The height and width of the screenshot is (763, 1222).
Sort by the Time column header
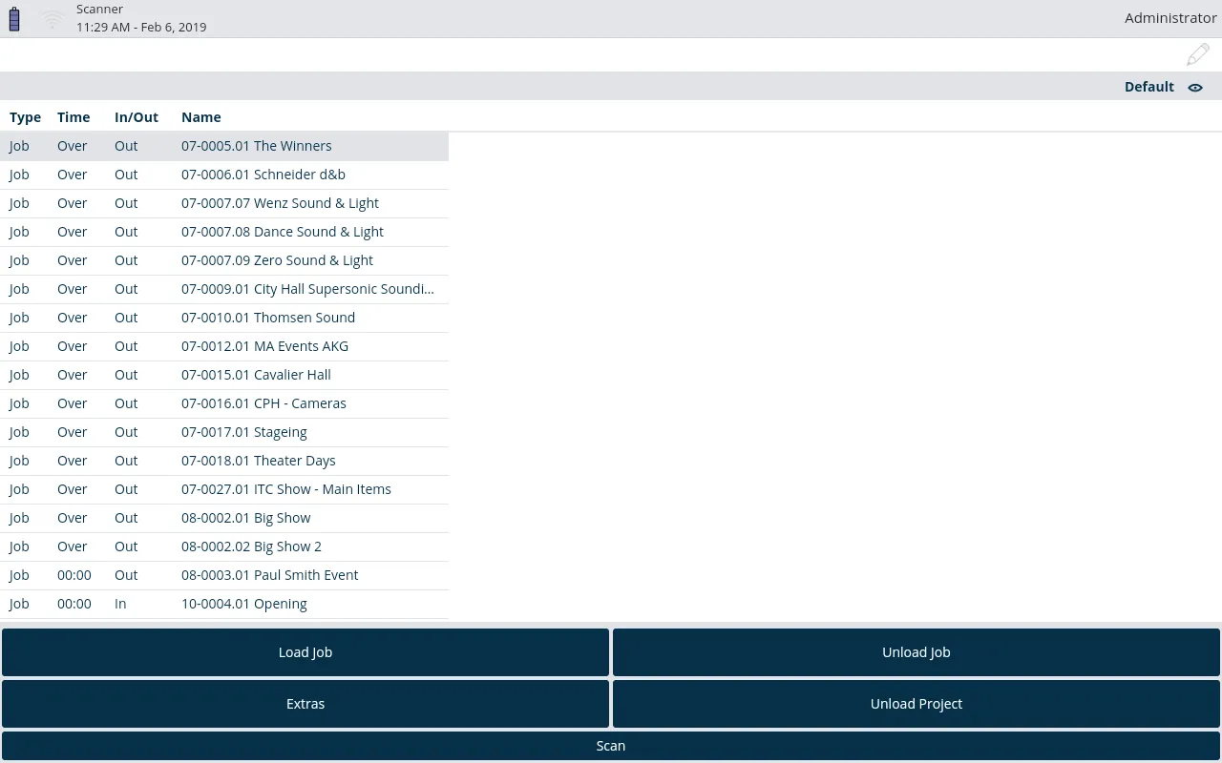click(x=74, y=117)
